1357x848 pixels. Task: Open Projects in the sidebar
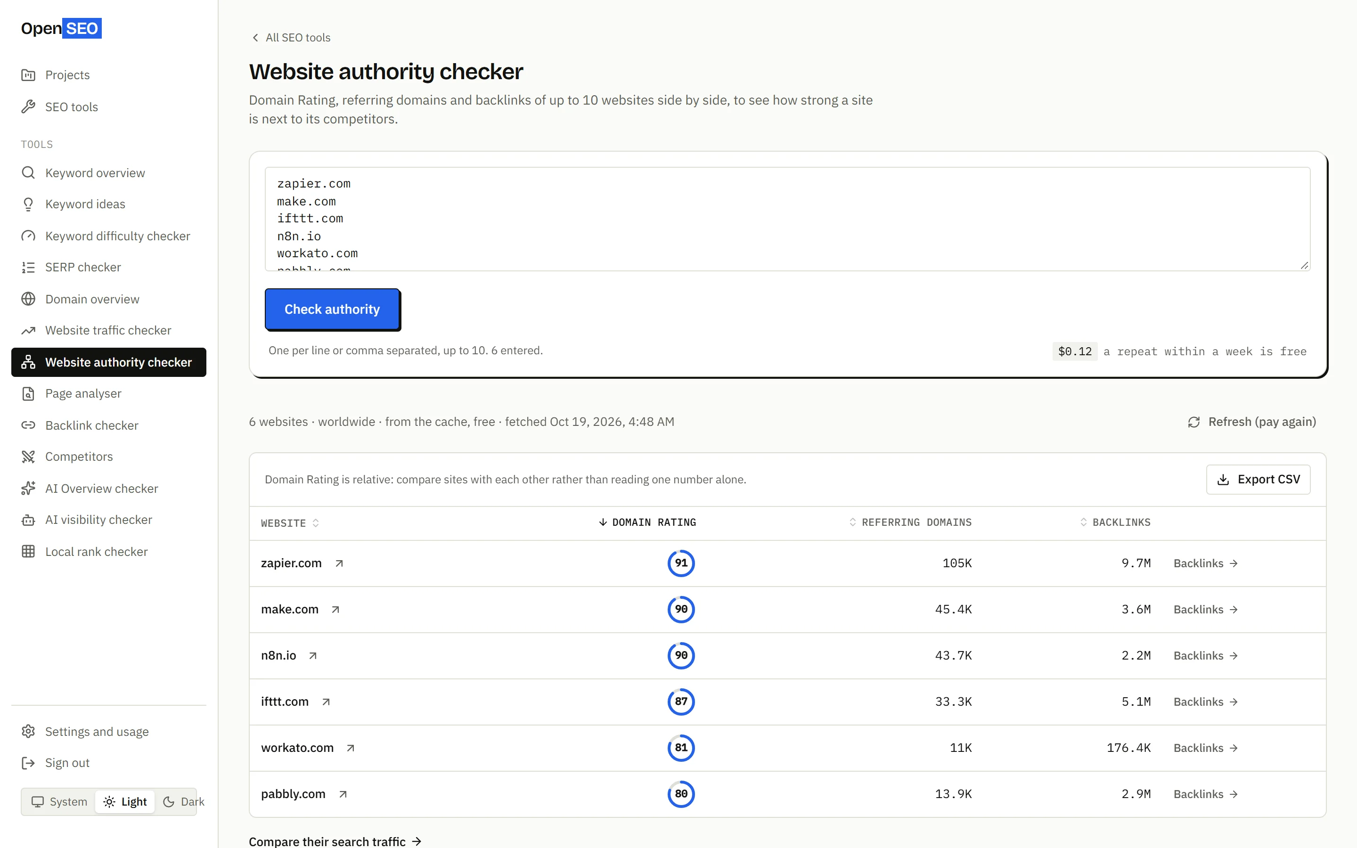click(109, 75)
